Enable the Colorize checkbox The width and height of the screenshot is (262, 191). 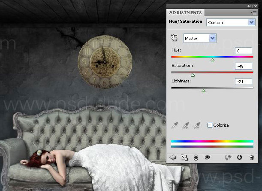pyautogui.click(x=210, y=125)
